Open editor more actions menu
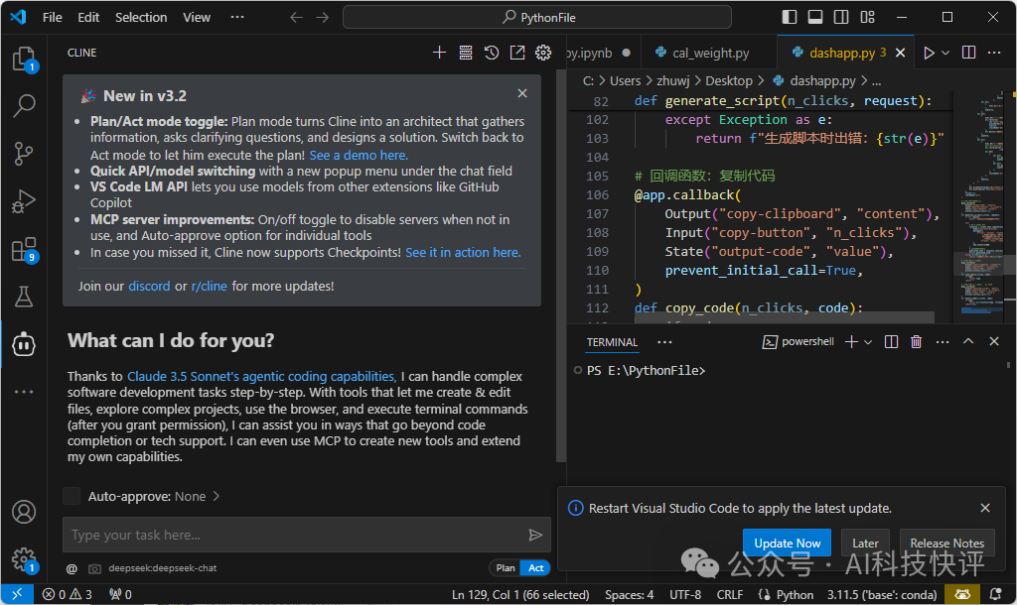1017x605 pixels. pyautogui.click(x=993, y=53)
